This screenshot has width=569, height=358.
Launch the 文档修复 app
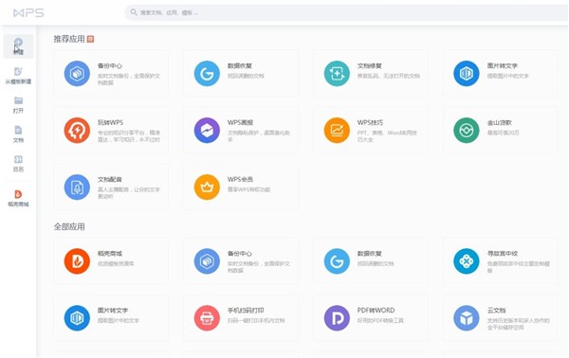(371, 74)
